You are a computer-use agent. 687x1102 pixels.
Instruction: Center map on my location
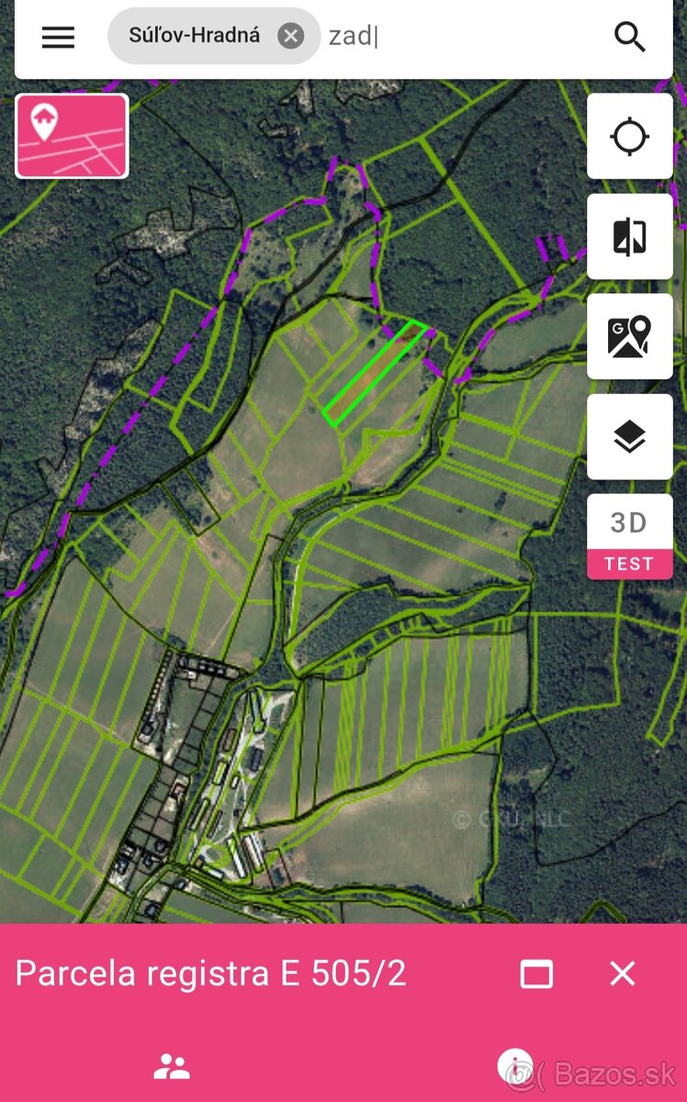[x=630, y=137]
